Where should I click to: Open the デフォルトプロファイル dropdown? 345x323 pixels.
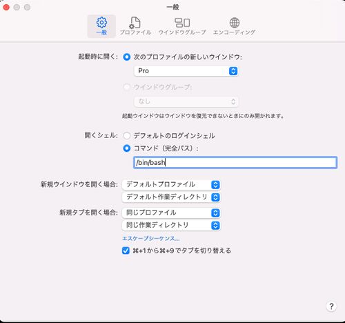pos(171,184)
